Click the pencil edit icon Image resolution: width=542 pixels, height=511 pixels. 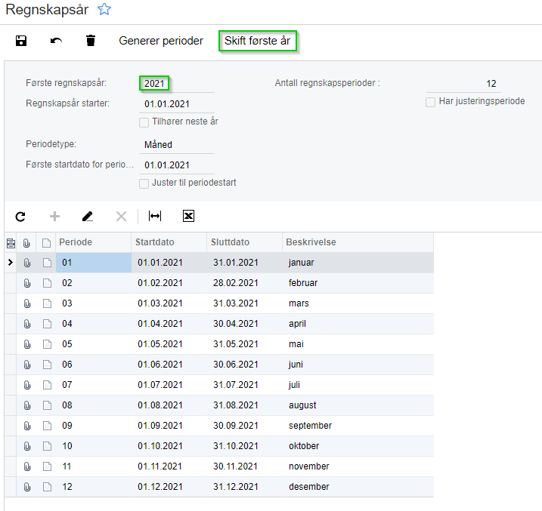(88, 217)
